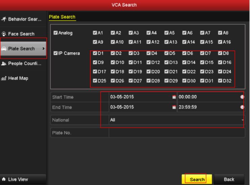Uncheck analog channel A6
Viewport: 250px width, 185px height.
tap(184, 33)
